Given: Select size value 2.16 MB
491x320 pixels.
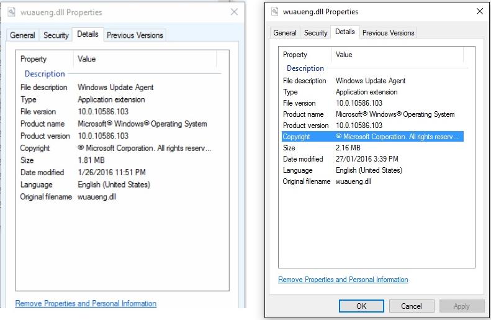Looking at the screenshot, I should [348, 148].
